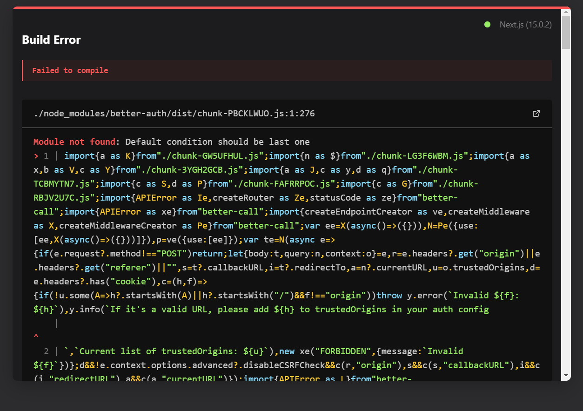Click the scrollbar up arrow
This screenshot has width=583, height=411.
(566, 11)
